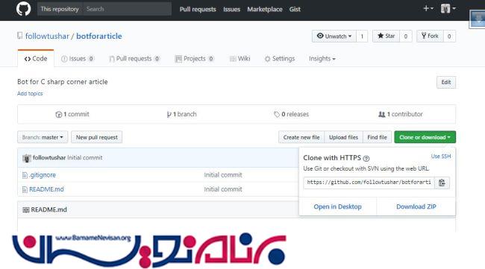
Task: Switch to the Issues tab
Action: [x=78, y=58]
